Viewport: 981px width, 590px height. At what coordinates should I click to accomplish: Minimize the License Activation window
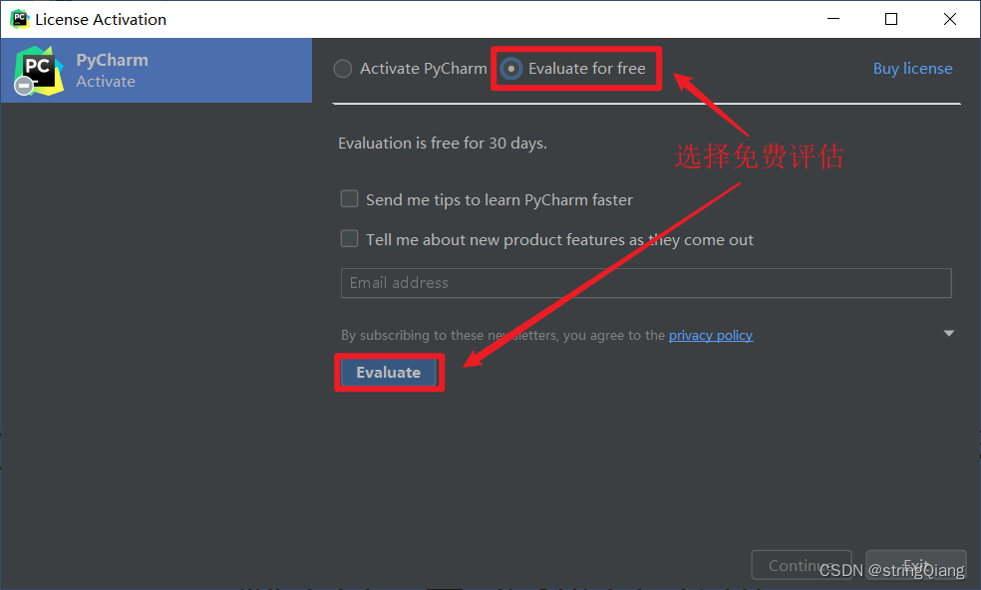(833, 19)
